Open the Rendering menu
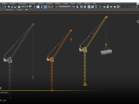 tap(32, 3)
